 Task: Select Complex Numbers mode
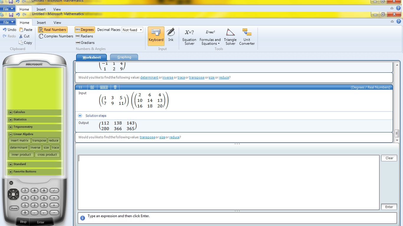[56, 36]
